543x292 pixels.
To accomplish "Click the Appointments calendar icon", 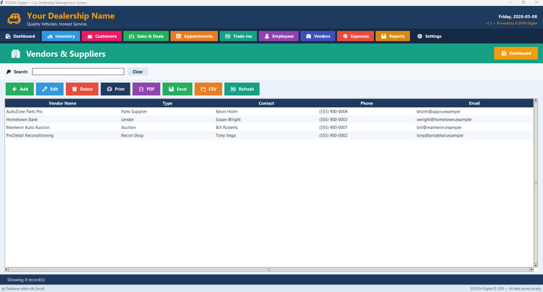I will tap(179, 37).
